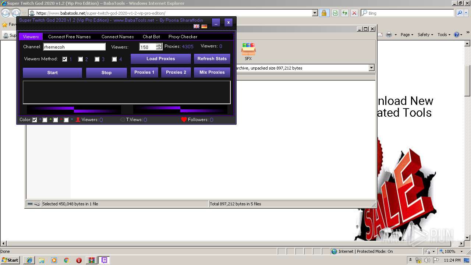The width and height of the screenshot is (471, 265).
Task: Open media player from taskbar
Action: [x=54, y=260]
